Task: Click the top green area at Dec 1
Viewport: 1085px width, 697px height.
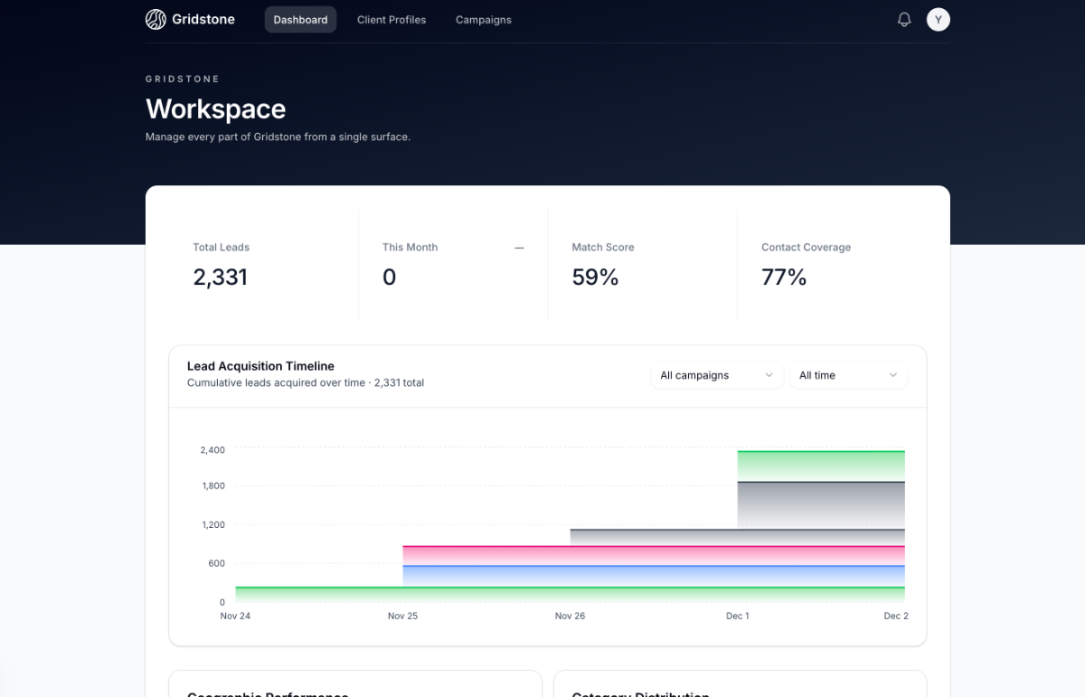Action: tap(820, 465)
